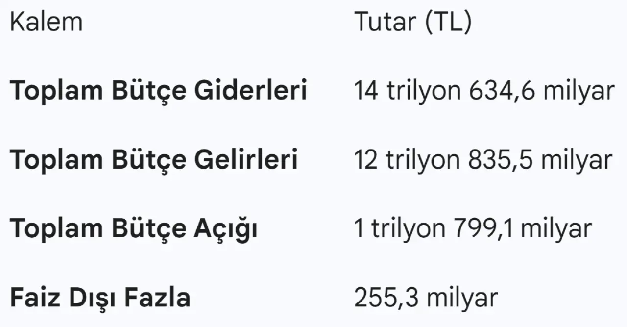Screen dimensions: 627x327
Task: Click the 14 trilyon 634,6 milyar amount
Action: click(484, 90)
